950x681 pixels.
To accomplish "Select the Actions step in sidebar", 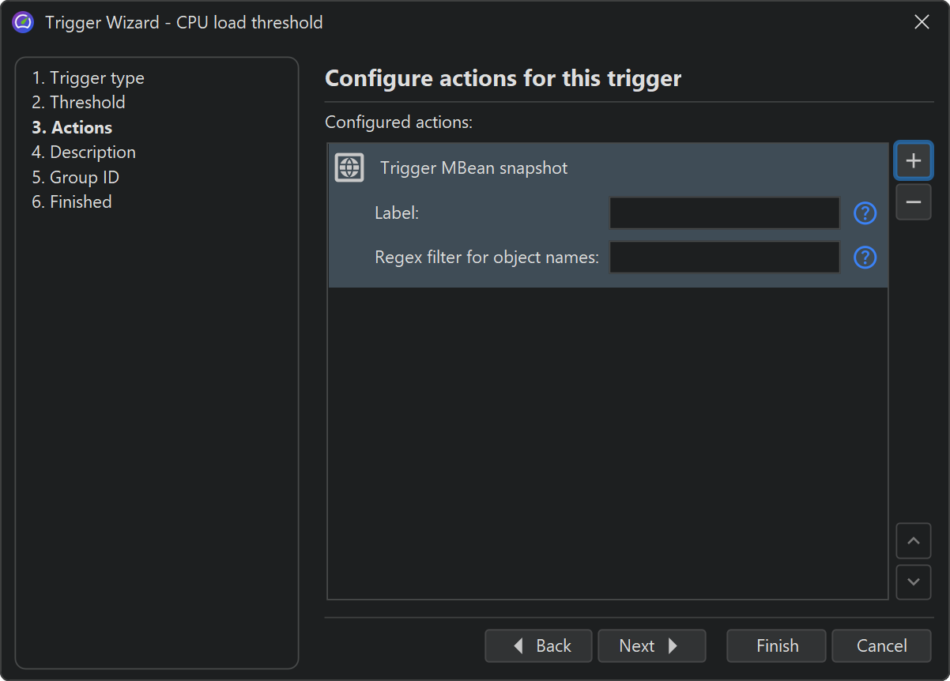I will [x=72, y=127].
